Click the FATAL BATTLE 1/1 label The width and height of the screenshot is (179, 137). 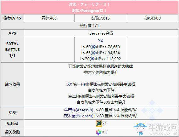click(x=12, y=50)
